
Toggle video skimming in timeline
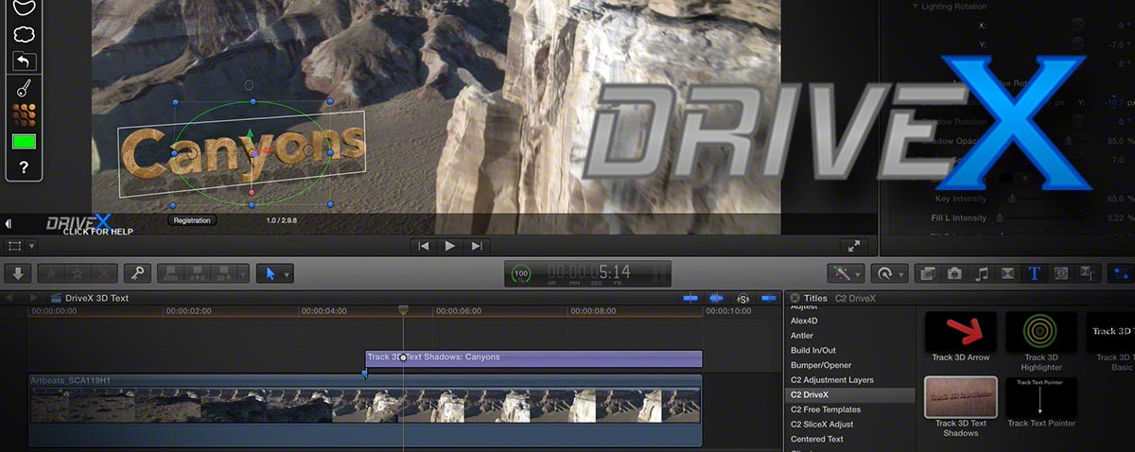point(690,298)
